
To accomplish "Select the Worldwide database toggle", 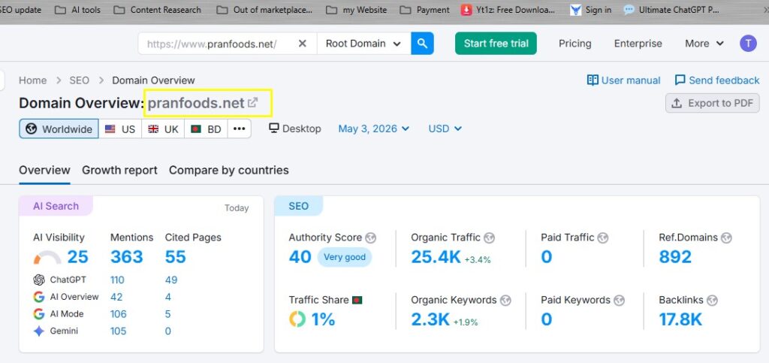I will [59, 129].
